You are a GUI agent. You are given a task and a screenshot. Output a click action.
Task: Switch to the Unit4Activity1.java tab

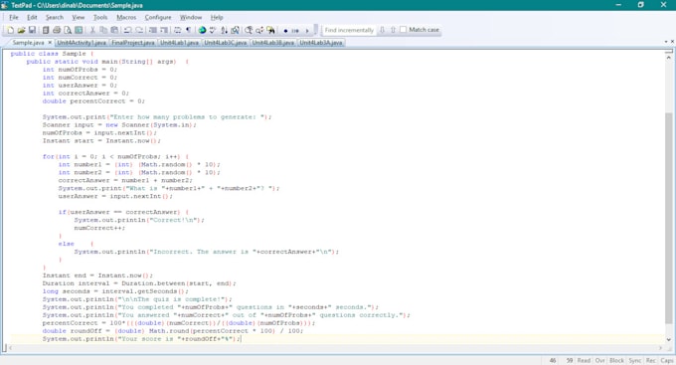(82, 43)
